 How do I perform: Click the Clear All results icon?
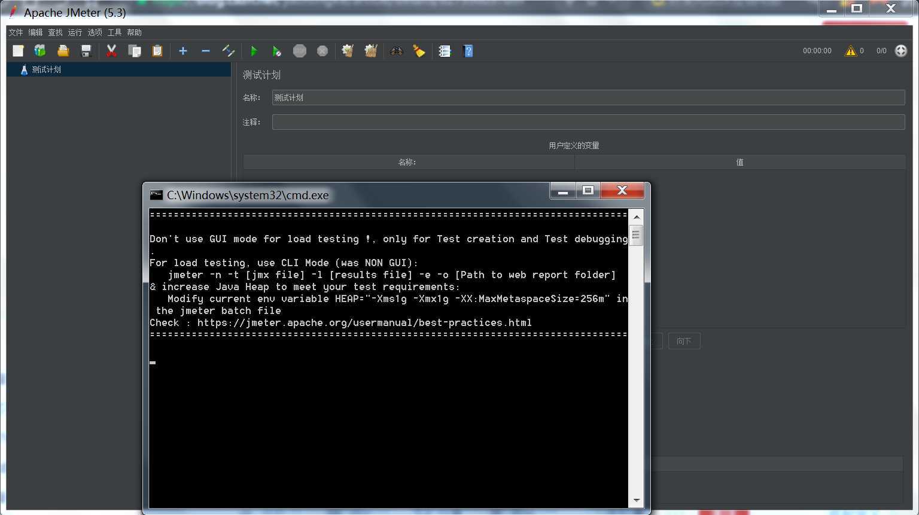pyautogui.click(x=371, y=51)
